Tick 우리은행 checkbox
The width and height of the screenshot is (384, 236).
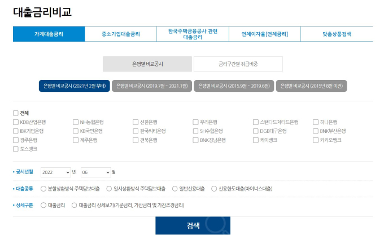195,122
